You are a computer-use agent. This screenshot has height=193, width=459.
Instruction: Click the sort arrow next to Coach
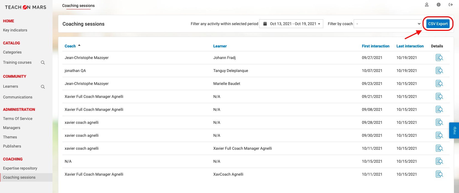[79, 45]
